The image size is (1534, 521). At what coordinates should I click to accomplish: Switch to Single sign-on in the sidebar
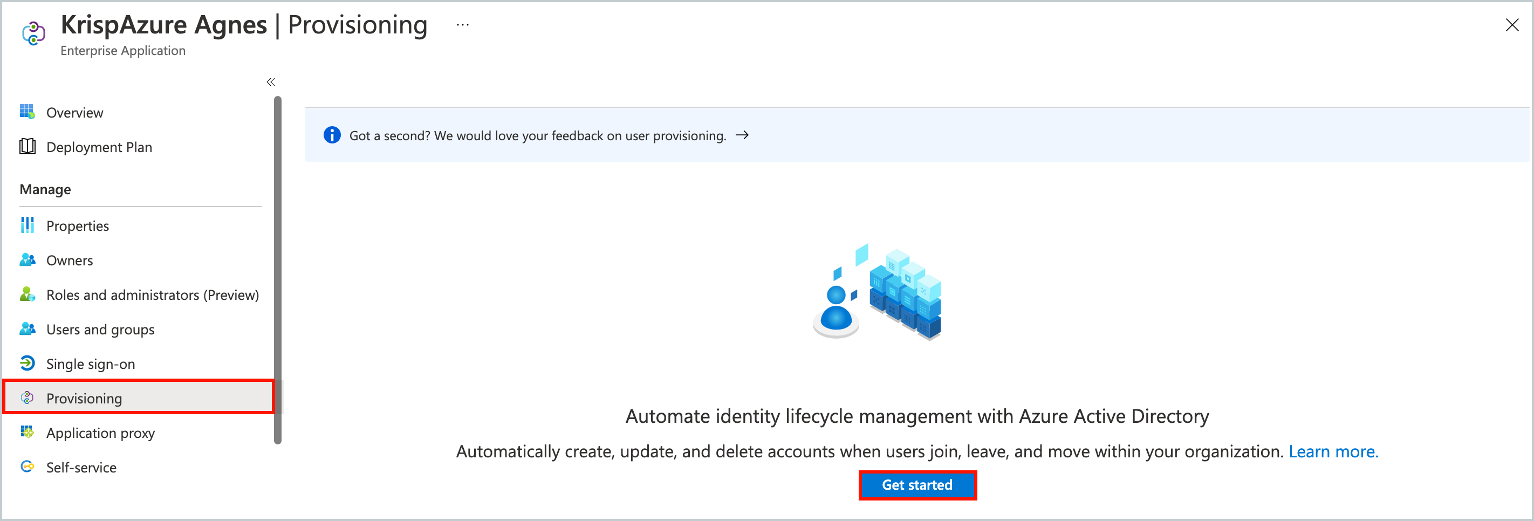coord(90,363)
